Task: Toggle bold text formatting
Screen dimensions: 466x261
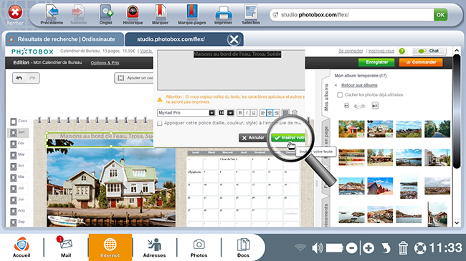Action: (240, 113)
